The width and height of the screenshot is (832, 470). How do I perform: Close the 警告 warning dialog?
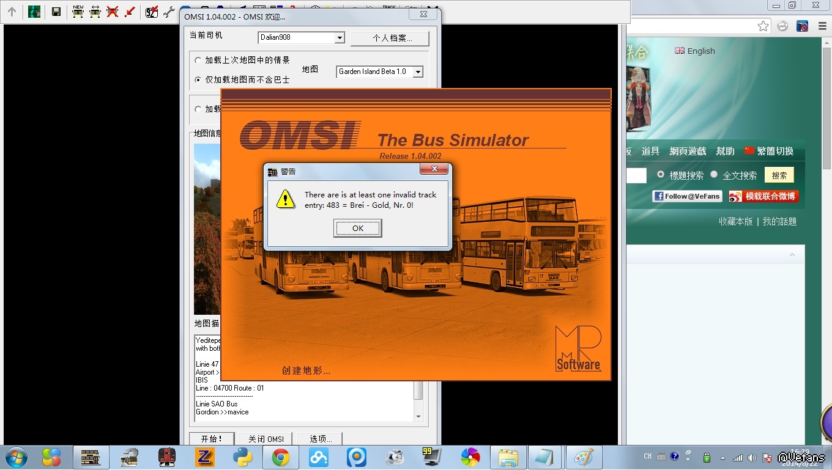(434, 169)
